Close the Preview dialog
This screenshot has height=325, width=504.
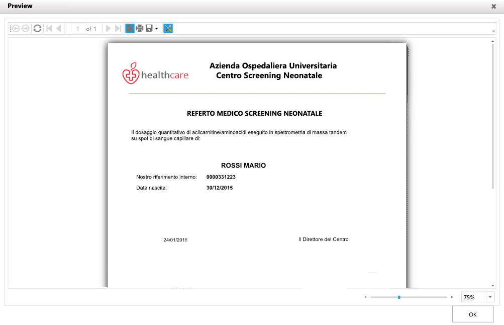click(493, 7)
